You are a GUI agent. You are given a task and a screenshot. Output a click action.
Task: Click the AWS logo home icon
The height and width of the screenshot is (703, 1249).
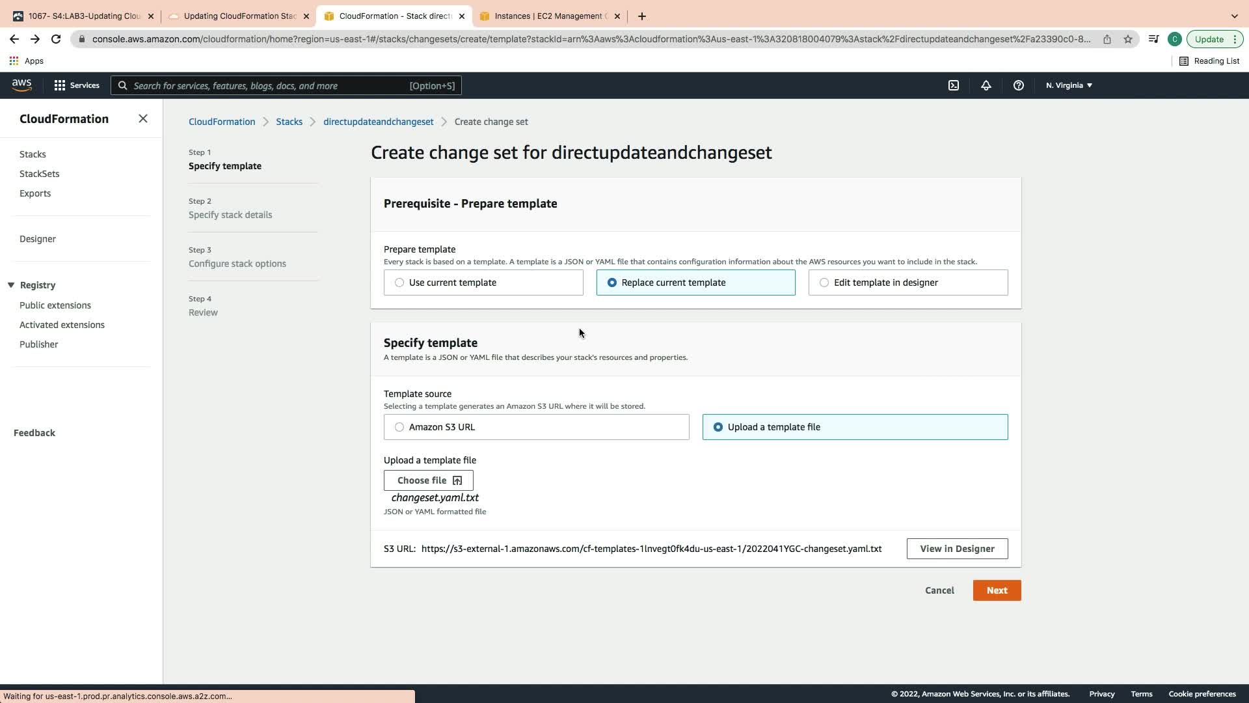point(21,85)
